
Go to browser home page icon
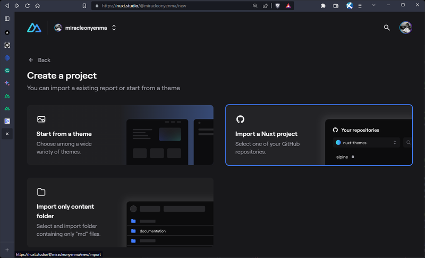(x=37, y=6)
